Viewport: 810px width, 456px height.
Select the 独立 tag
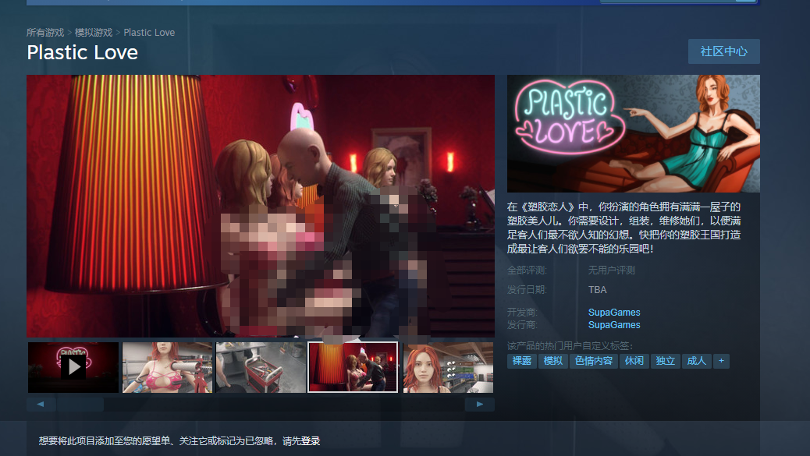(x=666, y=361)
